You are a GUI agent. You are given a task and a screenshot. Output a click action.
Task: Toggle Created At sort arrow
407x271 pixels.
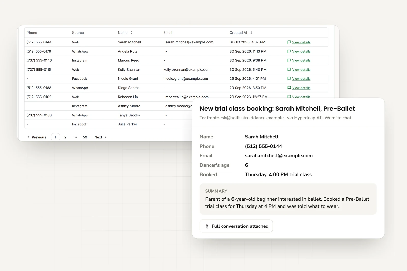tap(251, 33)
